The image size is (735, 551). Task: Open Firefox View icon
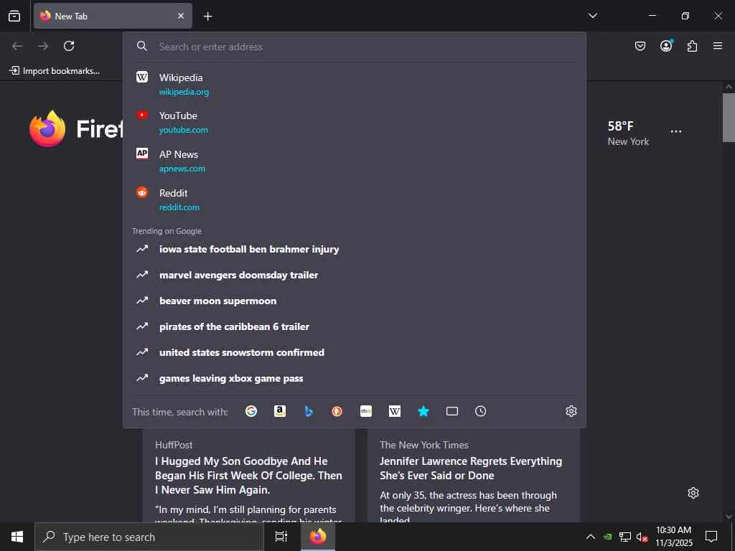point(14,16)
